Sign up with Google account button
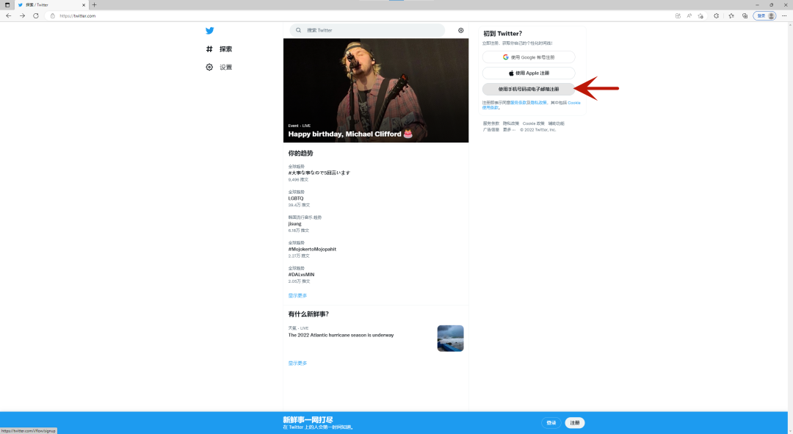 [529, 57]
